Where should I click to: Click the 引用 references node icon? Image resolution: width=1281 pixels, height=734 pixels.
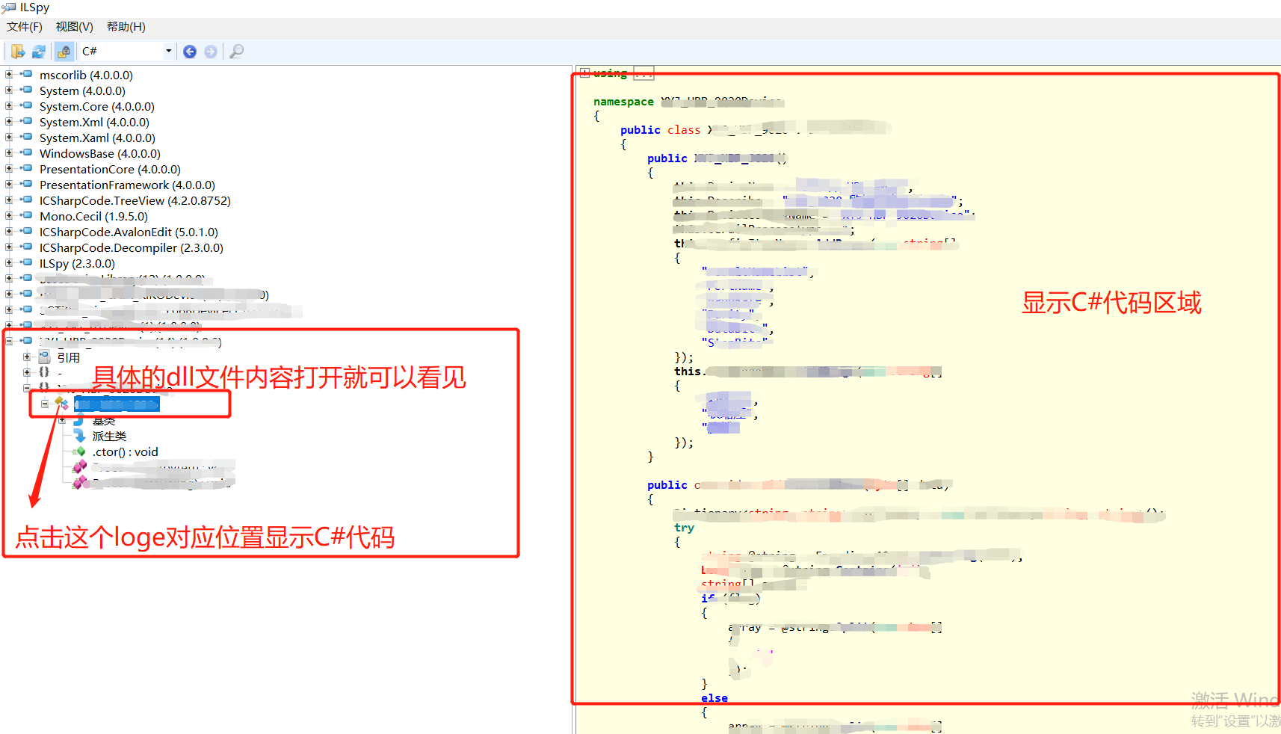[44, 356]
